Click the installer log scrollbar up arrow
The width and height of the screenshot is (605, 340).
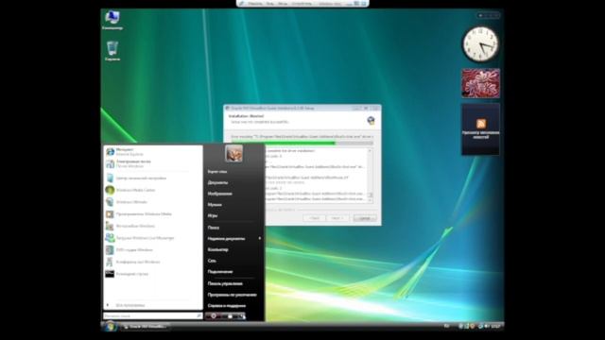point(371,151)
